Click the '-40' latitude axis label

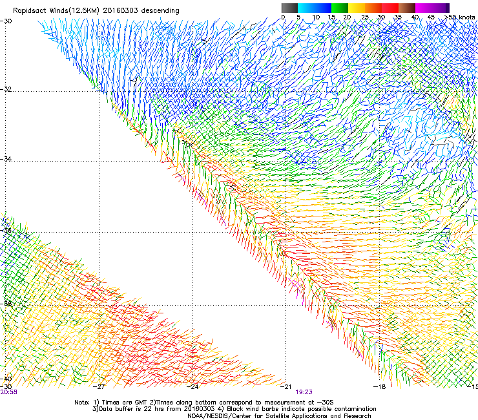(x=6, y=379)
